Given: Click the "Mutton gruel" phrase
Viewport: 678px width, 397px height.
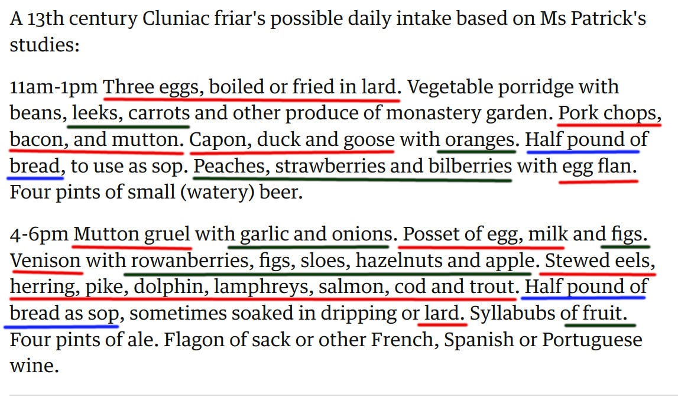Looking at the screenshot, I should click(x=132, y=235).
